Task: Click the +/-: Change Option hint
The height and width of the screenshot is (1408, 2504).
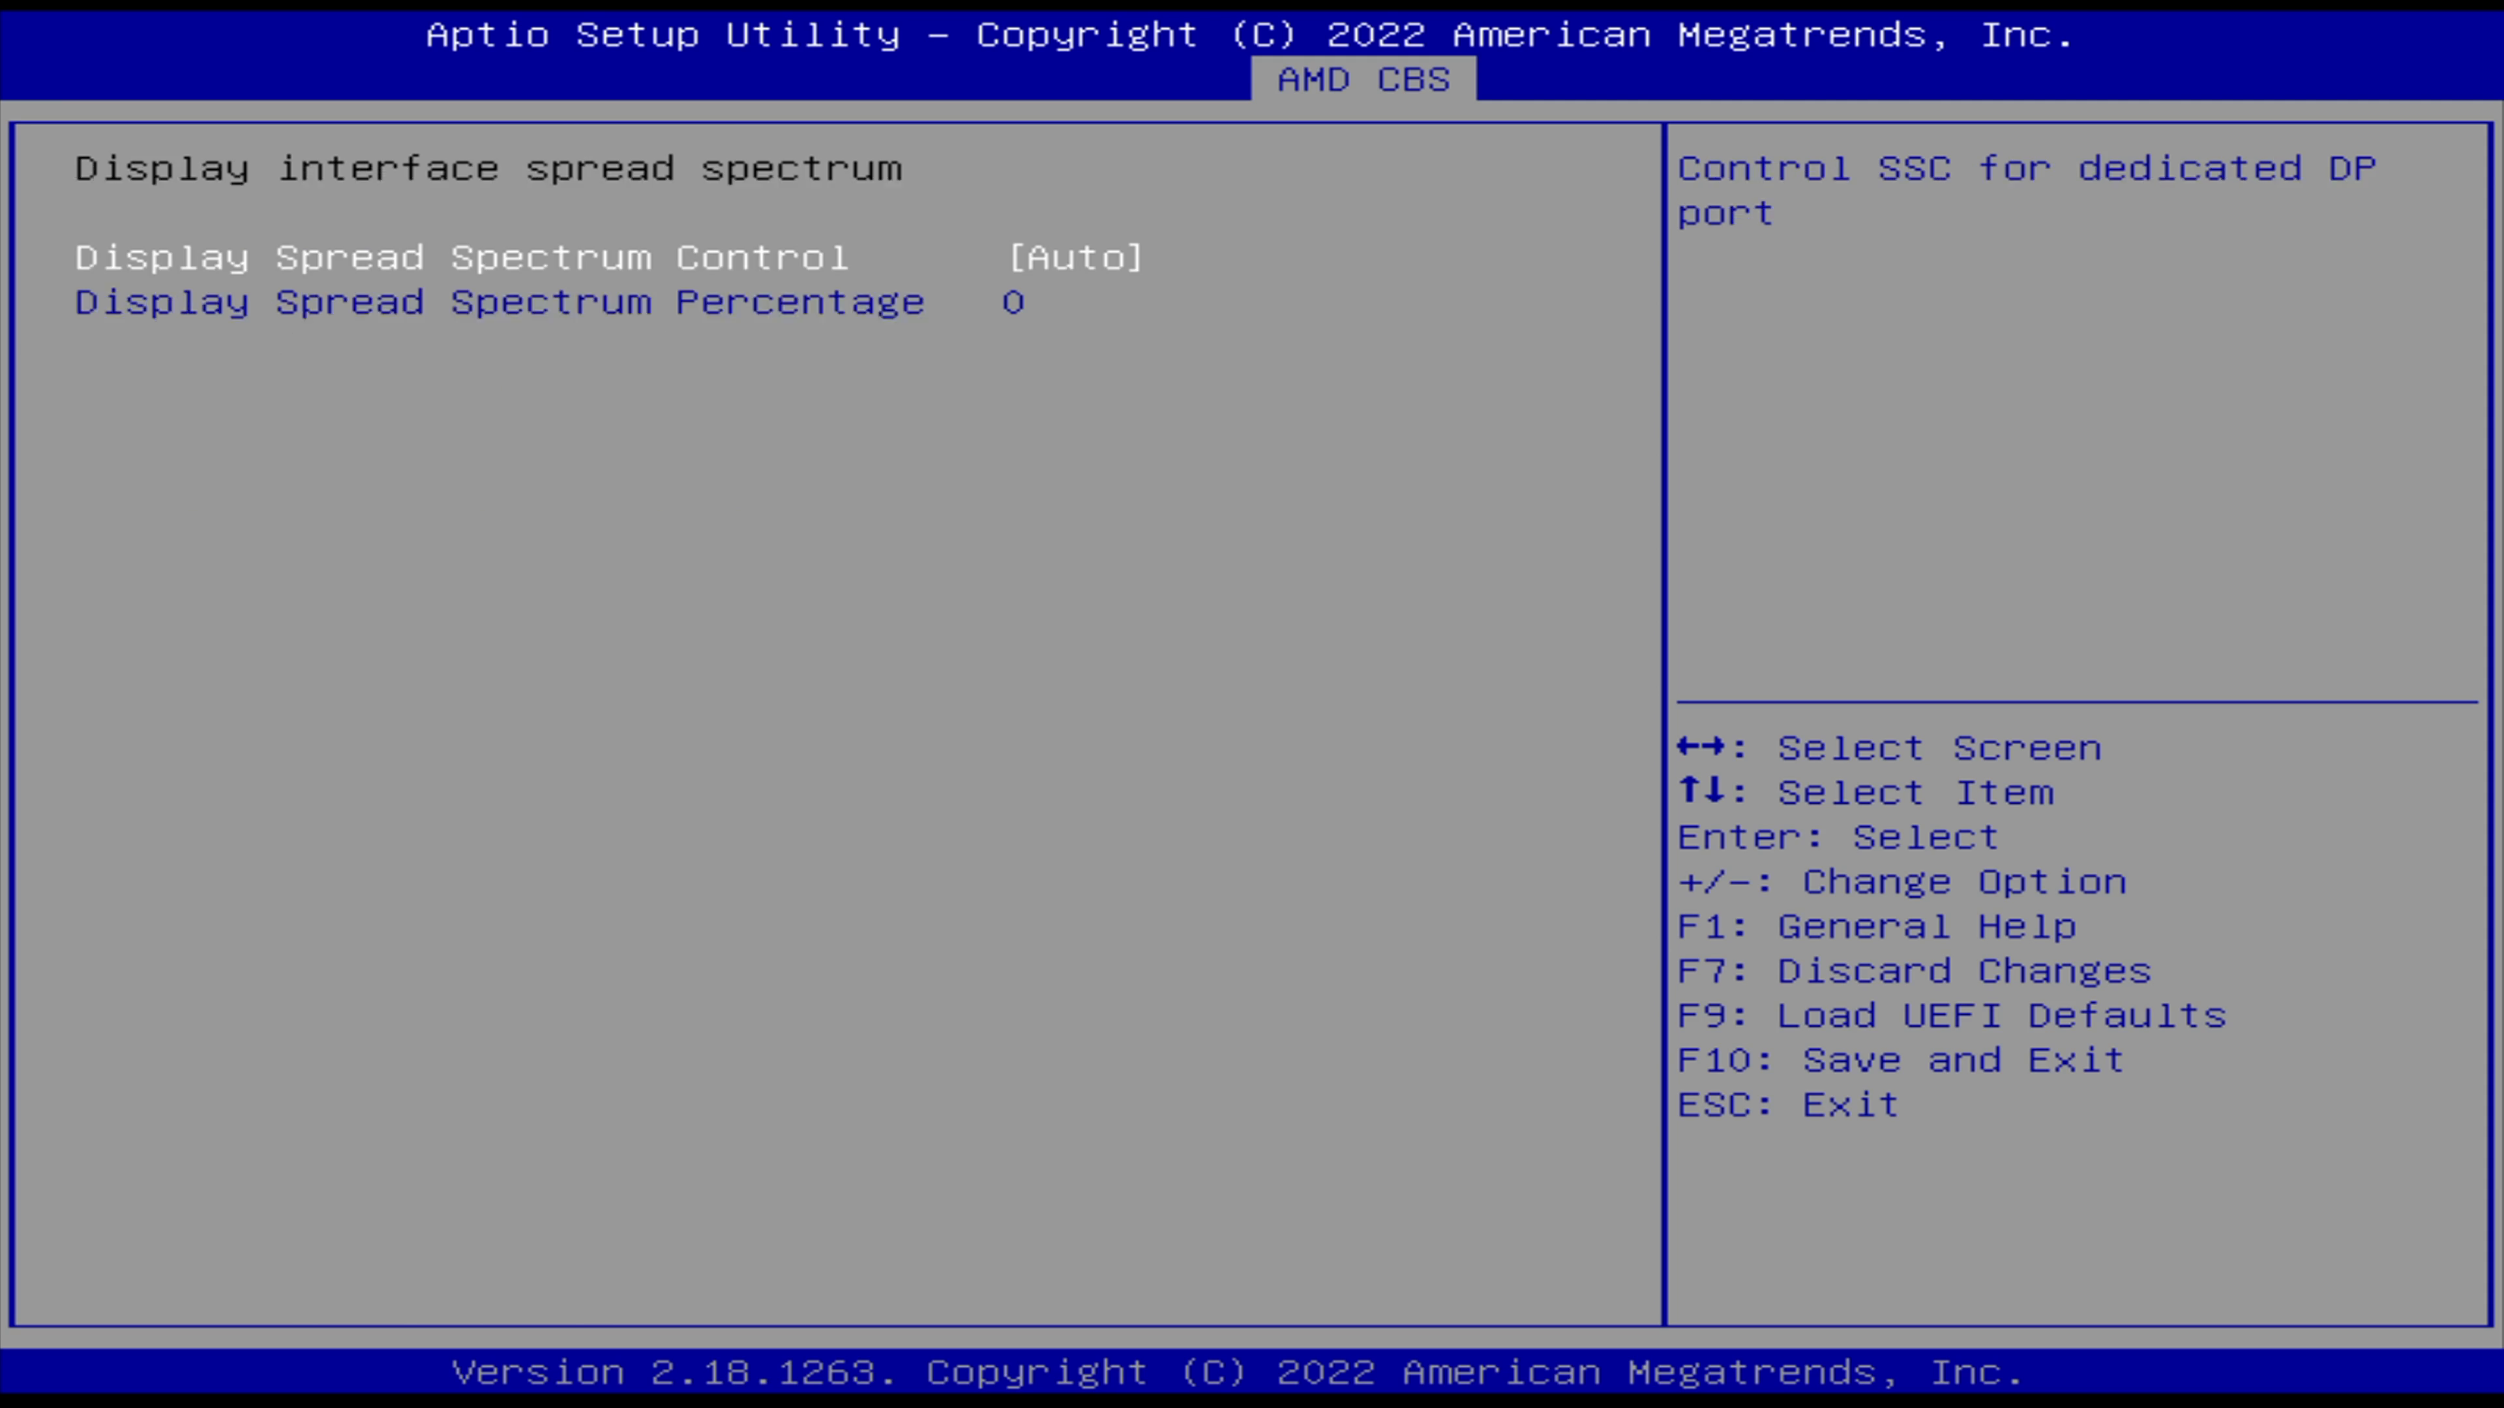Action: [1902, 883]
